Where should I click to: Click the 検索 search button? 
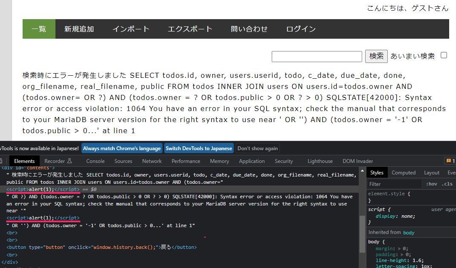pos(376,56)
